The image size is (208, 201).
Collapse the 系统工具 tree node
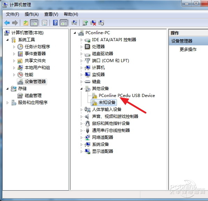coord(7,40)
